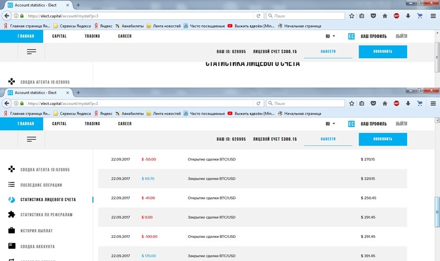Click ПОПОЛНИТЬ button in upper page
440x261 pixels.
coord(383,52)
